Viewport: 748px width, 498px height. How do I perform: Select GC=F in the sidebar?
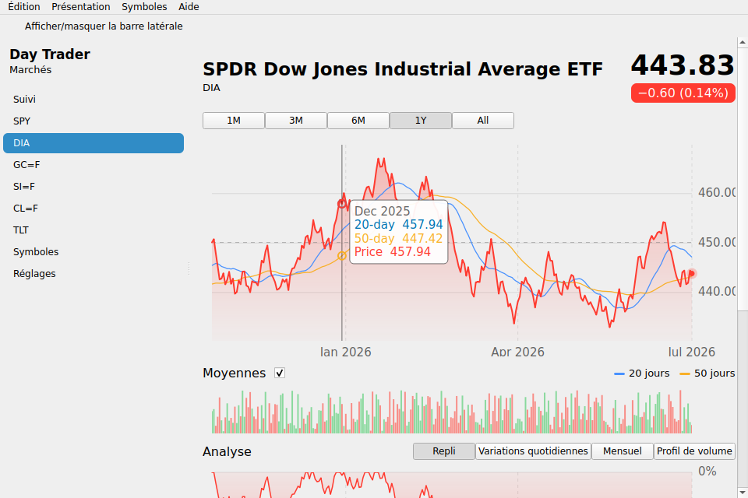pyautogui.click(x=93, y=165)
